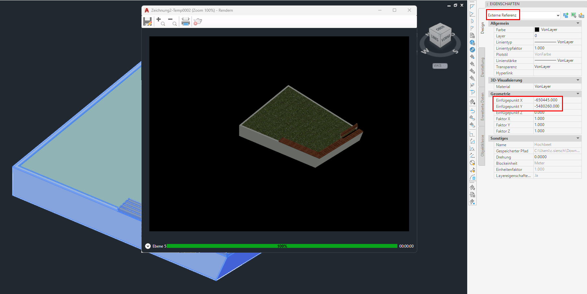Save the rendered image in the Rendern window

pos(148,22)
